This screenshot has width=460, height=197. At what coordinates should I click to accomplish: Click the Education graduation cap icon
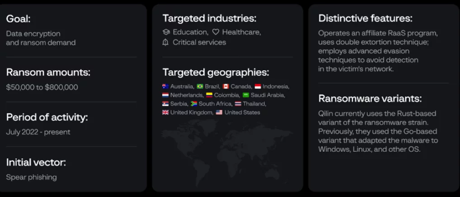[166, 32]
